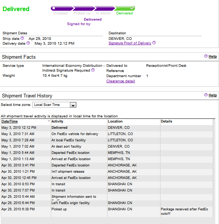Select 'Picked up' activity cell
This screenshot has height=224, width=219.
pyautogui.click(x=59, y=209)
